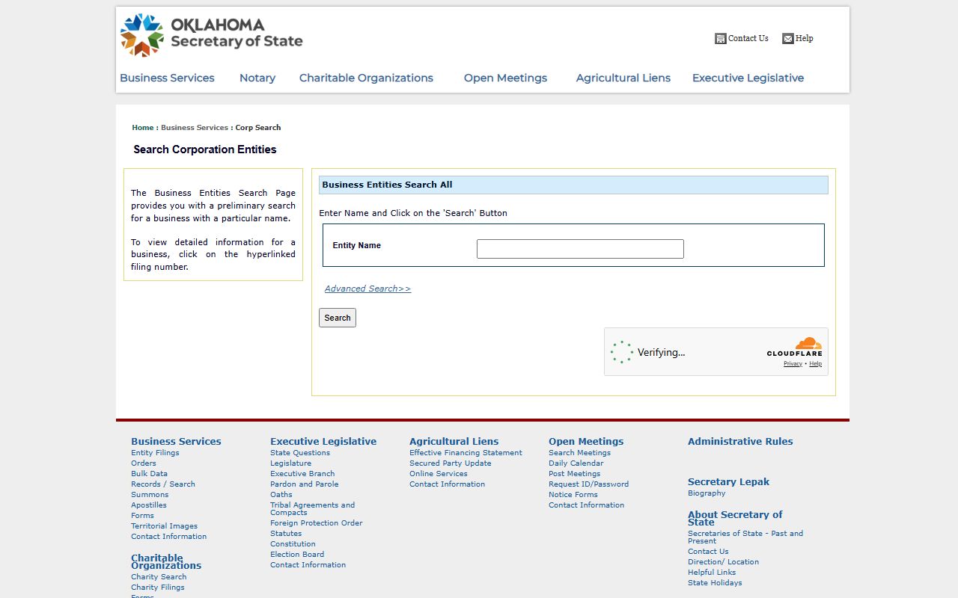Open Records / Search footer link
Image resolution: width=958 pixels, height=598 pixels.
tap(163, 484)
